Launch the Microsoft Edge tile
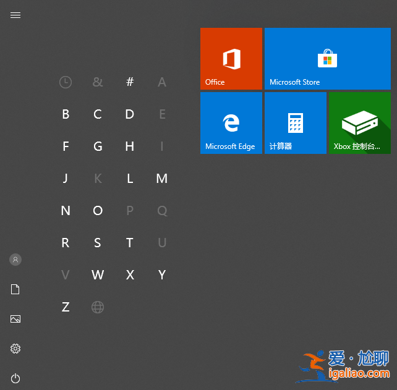Viewport: 397px width, 390px height. click(231, 123)
